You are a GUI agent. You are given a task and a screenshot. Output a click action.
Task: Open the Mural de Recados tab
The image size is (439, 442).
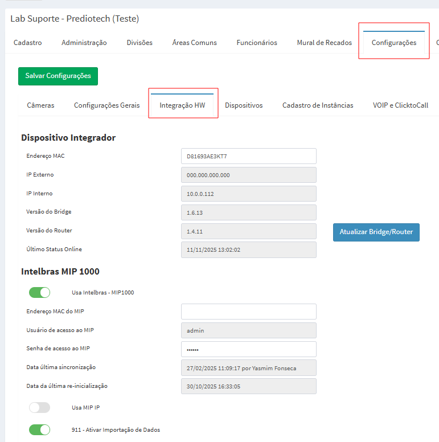(x=324, y=43)
